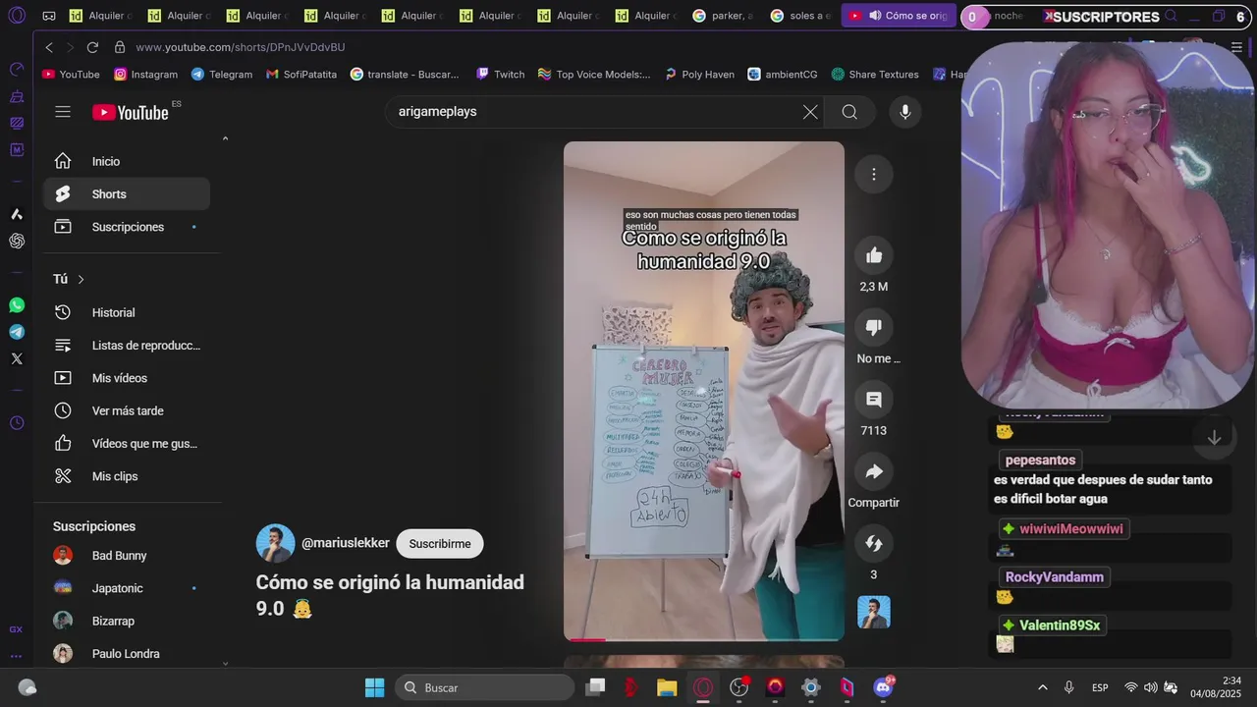
Task: Open Listas de reproducción
Action: [126, 346]
